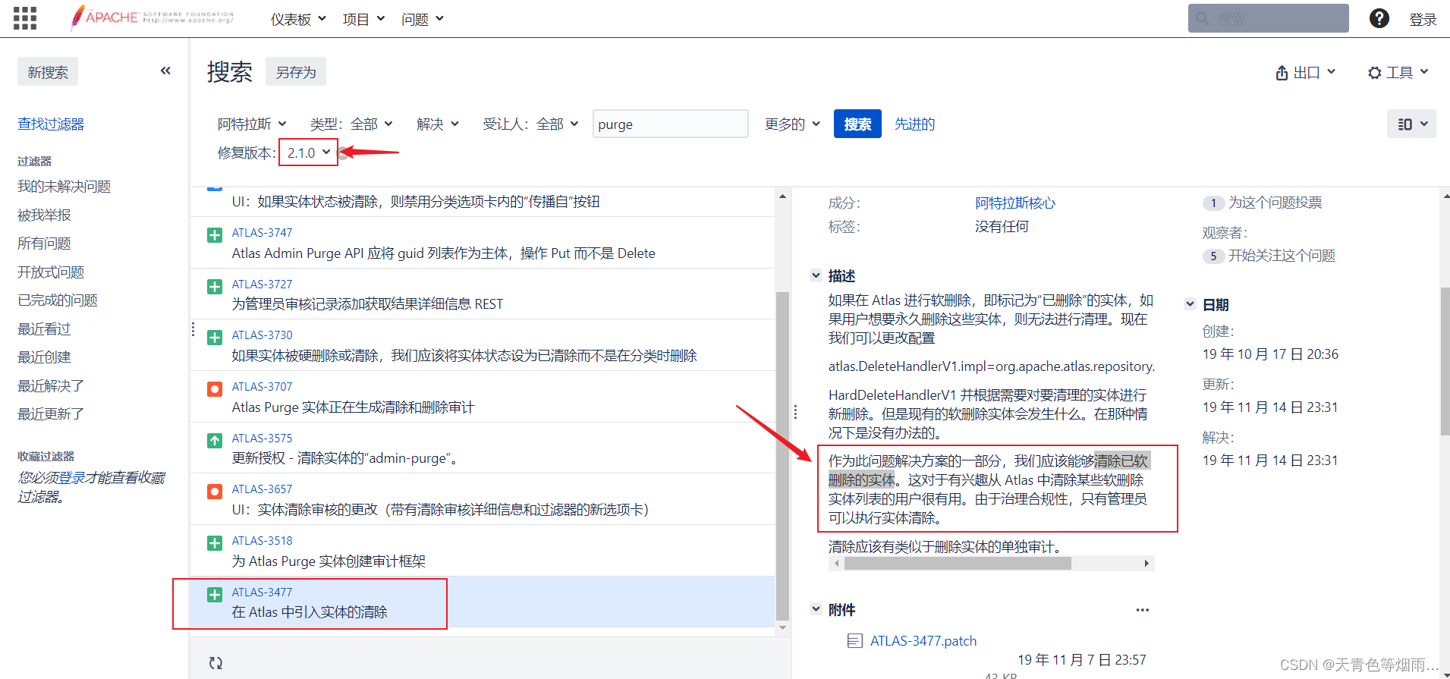1450x679 pixels.
Task: Select 最近看过 viewed recently filter
Action: coord(44,329)
